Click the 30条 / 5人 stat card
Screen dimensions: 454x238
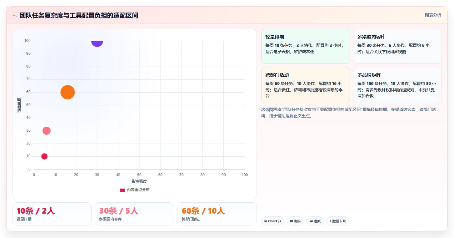134,214
